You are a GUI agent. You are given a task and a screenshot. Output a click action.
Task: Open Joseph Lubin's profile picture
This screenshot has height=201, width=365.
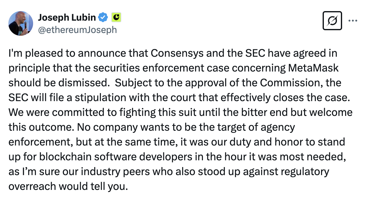tap(21, 23)
